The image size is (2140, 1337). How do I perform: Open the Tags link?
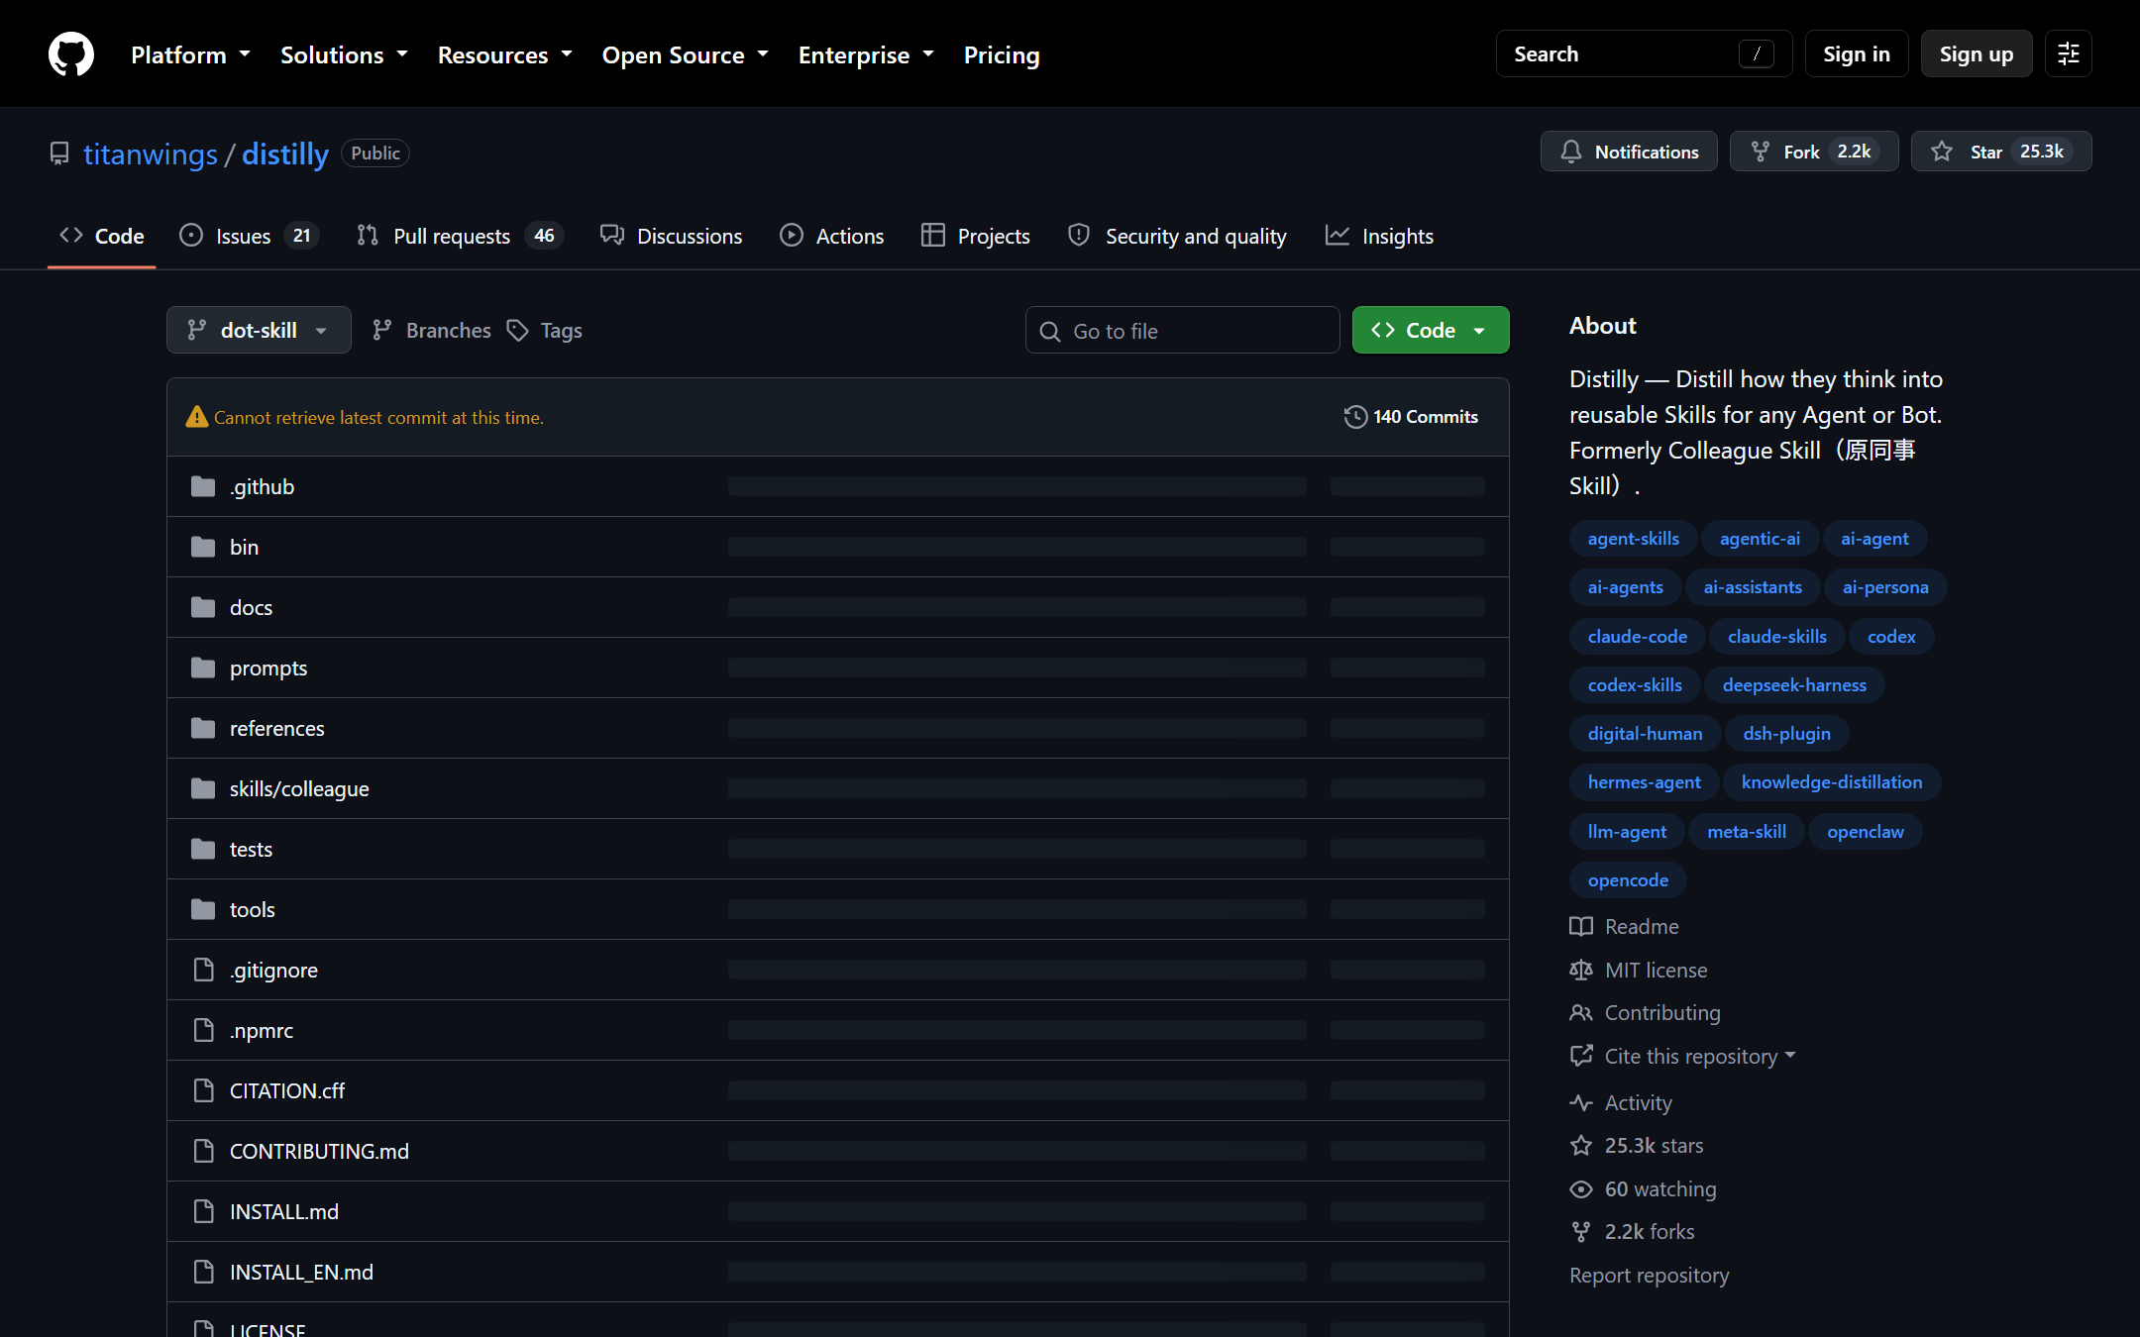544,330
